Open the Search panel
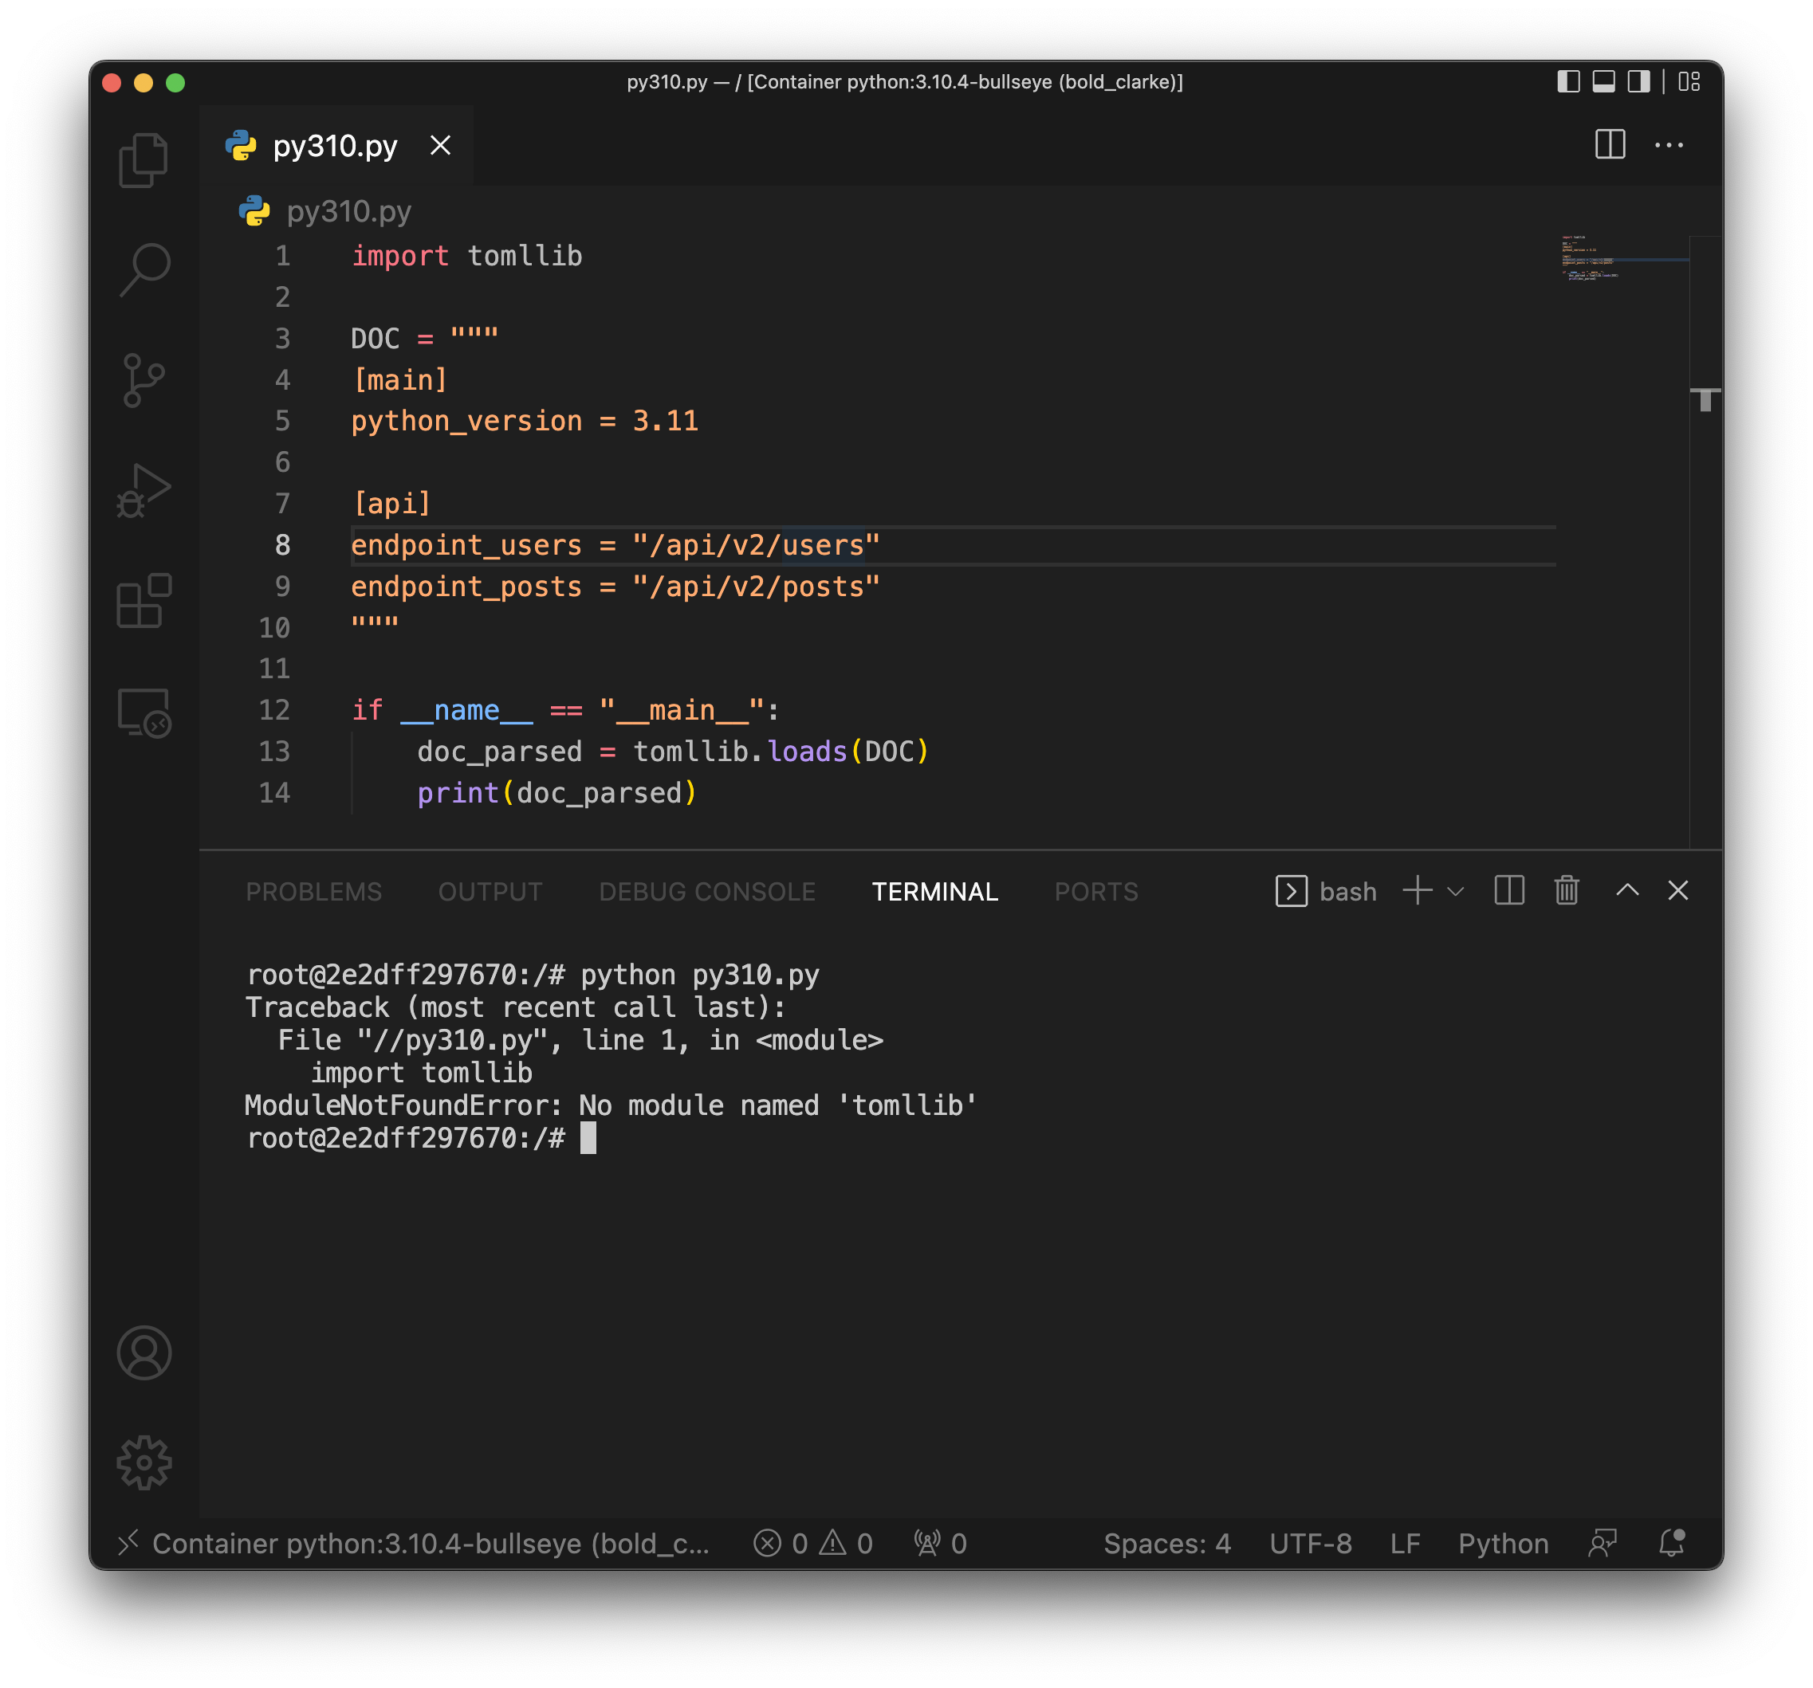This screenshot has height=1688, width=1813. click(x=144, y=268)
